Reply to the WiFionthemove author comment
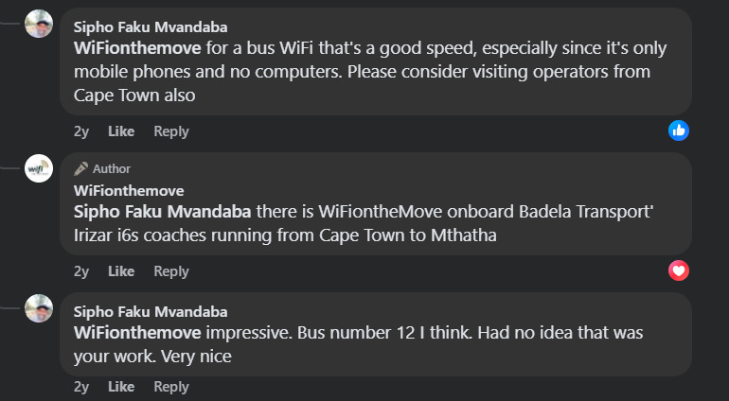Viewport: 729px width, 401px height. click(x=171, y=271)
